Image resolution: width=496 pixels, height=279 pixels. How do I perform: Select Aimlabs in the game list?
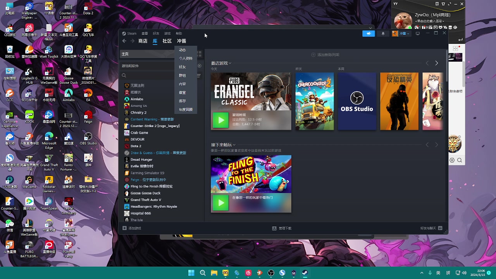point(137,99)
